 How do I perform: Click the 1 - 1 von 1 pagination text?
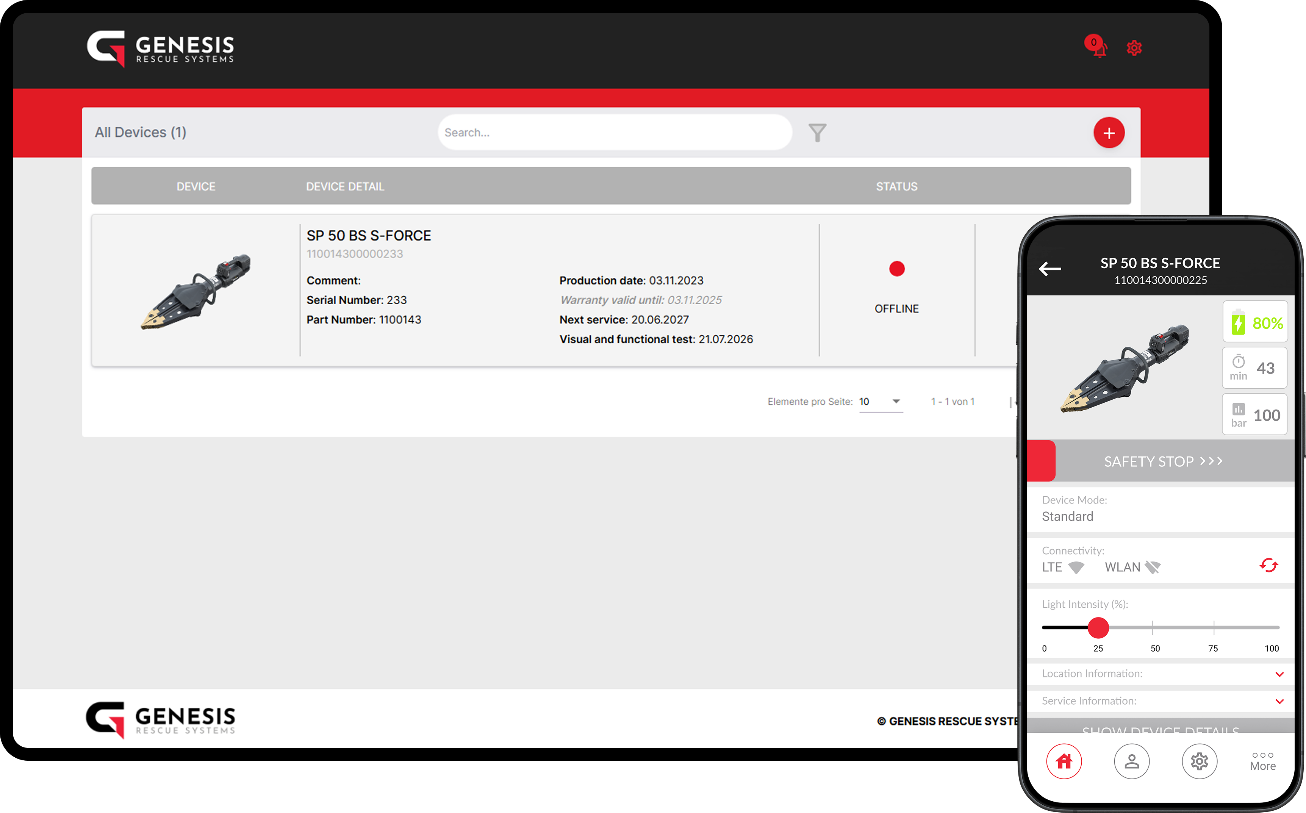953,402
